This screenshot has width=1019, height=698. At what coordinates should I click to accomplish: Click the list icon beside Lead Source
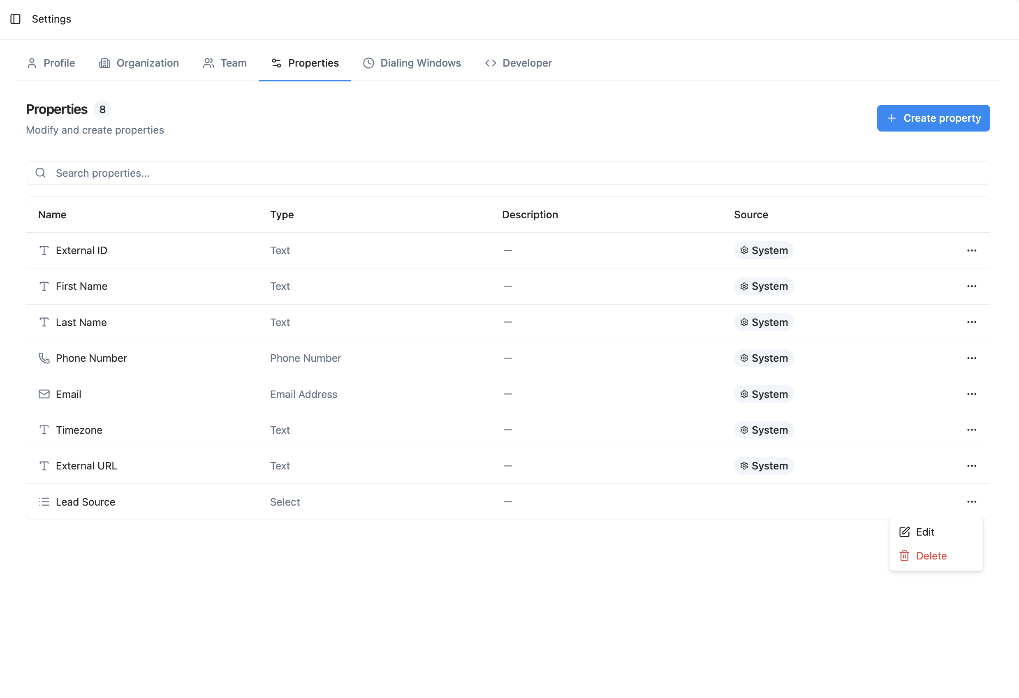tap(44, 502)
